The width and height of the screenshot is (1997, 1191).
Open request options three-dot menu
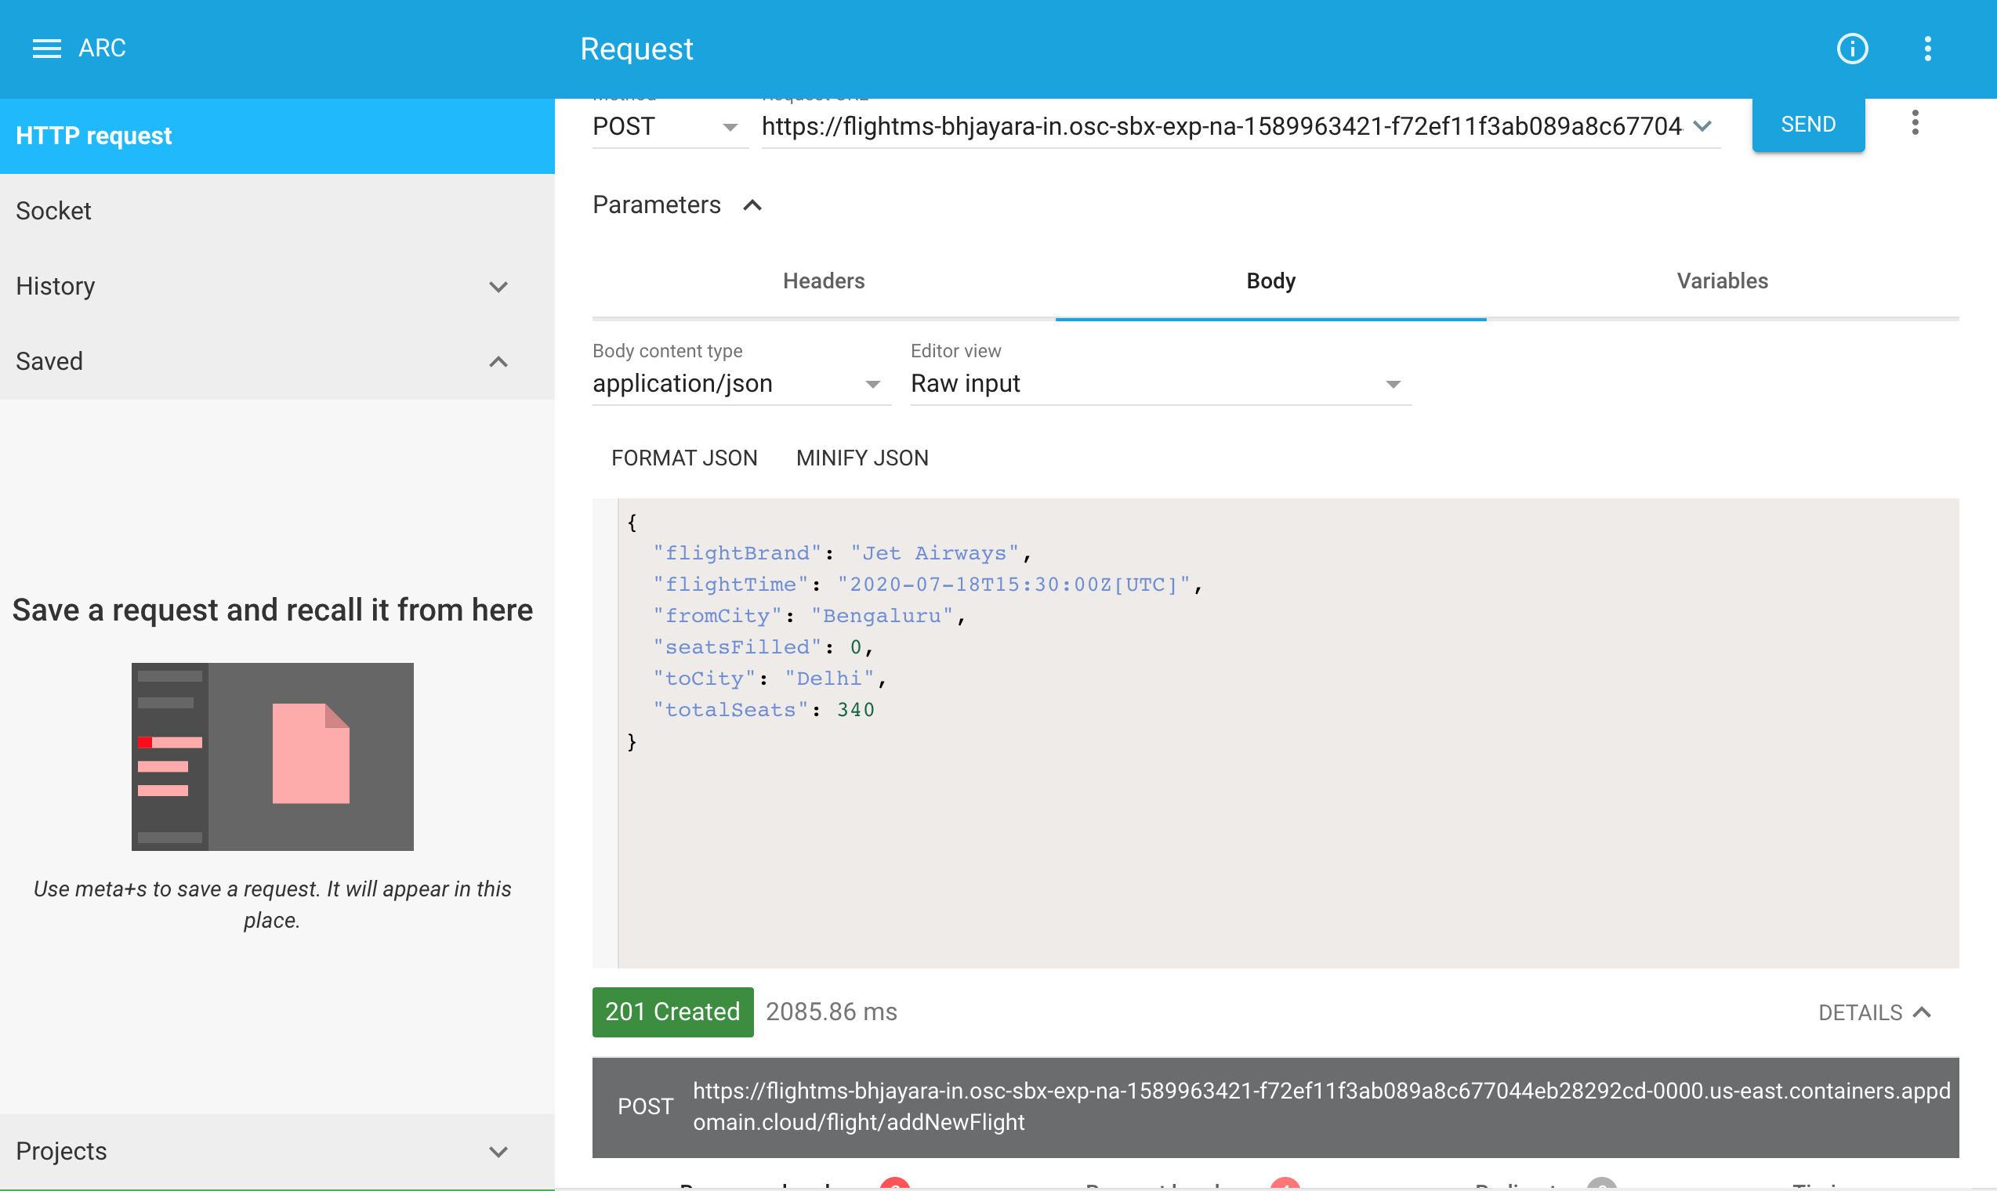click(1915, 123)
